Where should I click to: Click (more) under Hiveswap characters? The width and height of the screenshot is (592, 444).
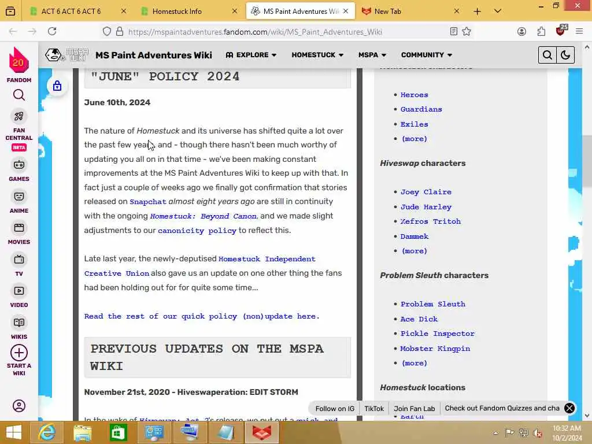pos(414,251)
